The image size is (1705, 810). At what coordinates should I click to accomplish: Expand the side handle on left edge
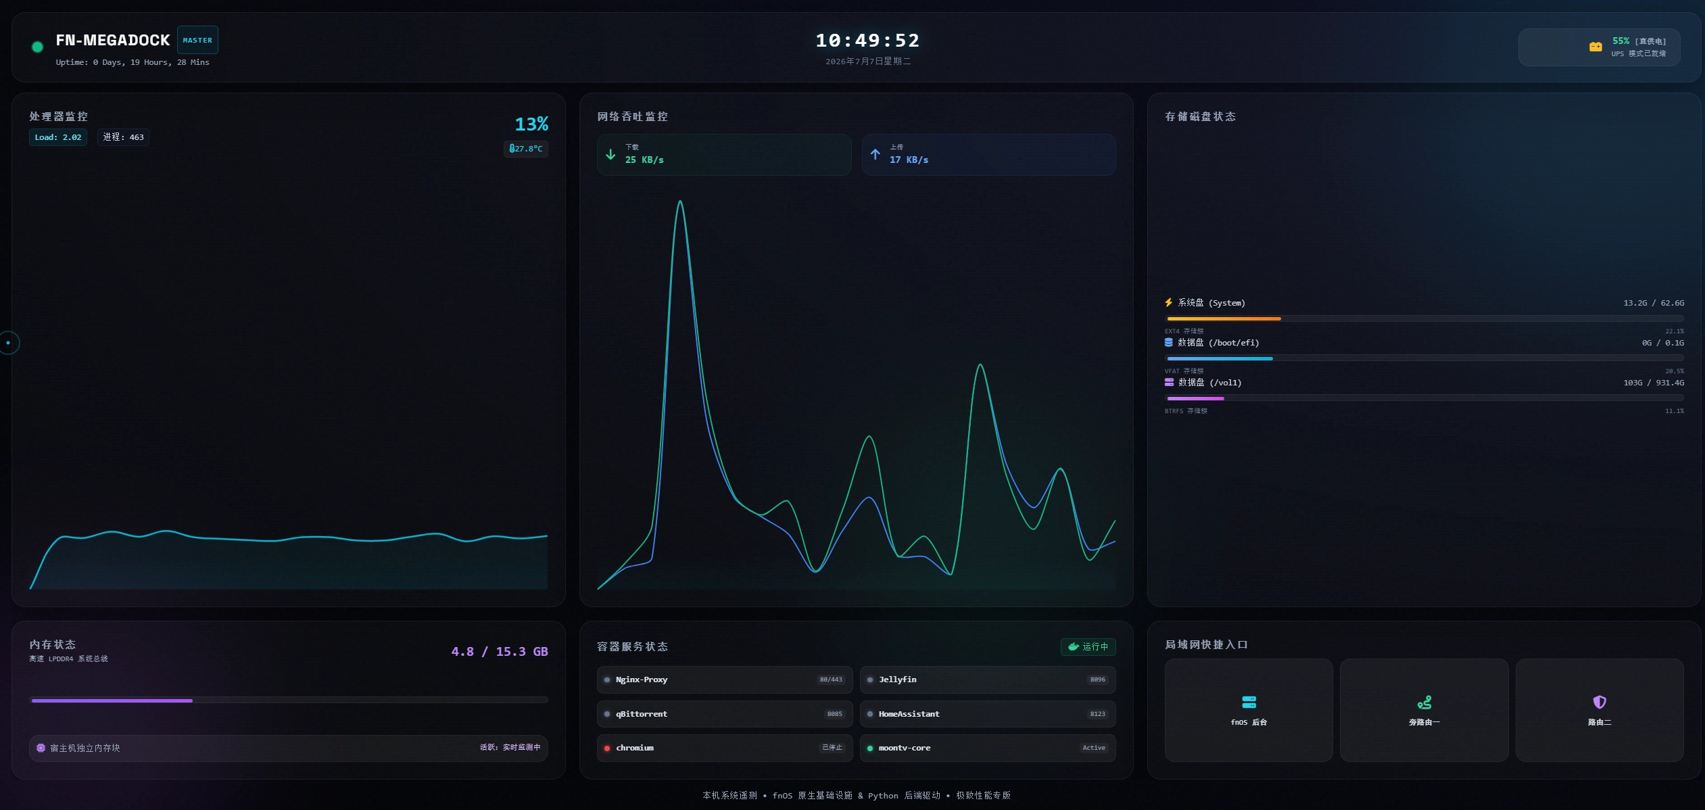tap(9, 343)
